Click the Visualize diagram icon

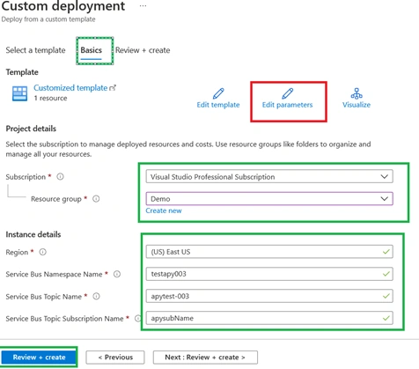pos(357,93)
